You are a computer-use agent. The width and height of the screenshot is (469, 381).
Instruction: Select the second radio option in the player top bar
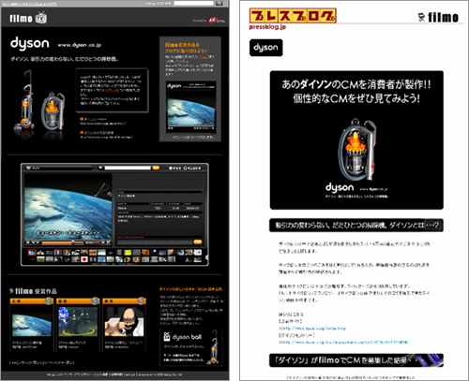[x=185, y=169]
